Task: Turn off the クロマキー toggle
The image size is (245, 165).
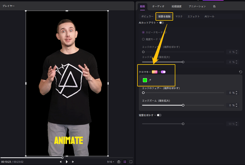Action: pos(163,72)
